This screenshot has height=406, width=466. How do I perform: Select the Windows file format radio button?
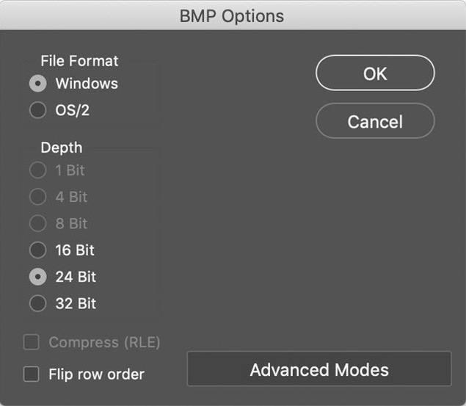(37, 84)
